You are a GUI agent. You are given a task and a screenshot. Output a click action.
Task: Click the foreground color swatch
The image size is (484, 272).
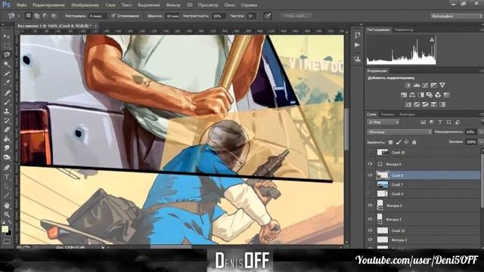point(5,229)
